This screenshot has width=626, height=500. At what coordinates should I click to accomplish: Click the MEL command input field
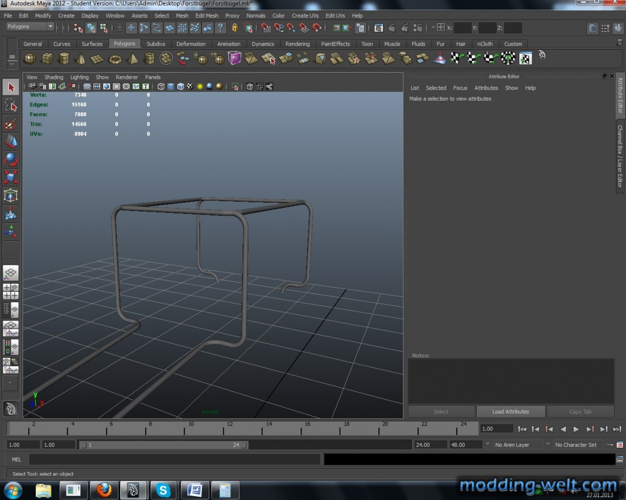(x=175, y=459)
